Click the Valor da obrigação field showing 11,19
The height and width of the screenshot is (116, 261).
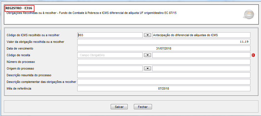[x=164, y=42]
